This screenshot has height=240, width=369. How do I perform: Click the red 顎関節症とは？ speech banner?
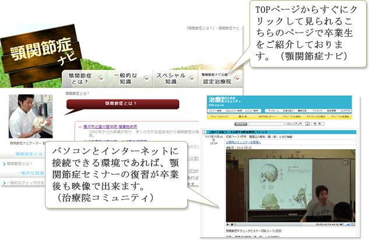122,104
